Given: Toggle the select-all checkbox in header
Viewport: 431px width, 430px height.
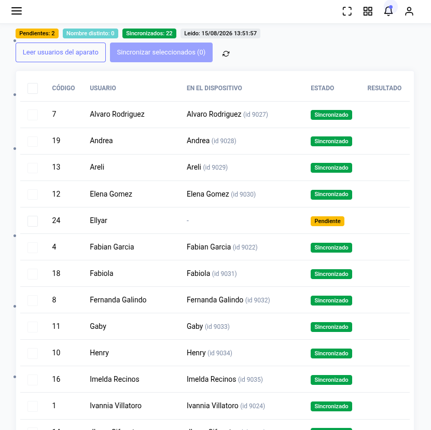Looking at the screenshot, I should coord(33,88).
